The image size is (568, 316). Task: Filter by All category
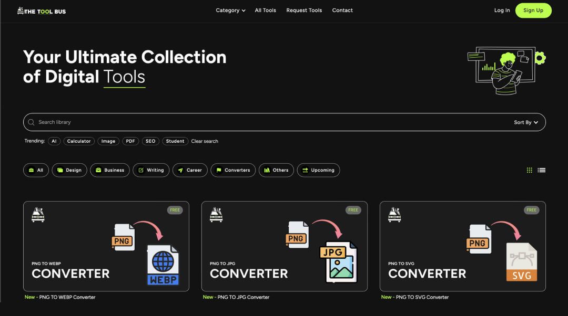(x=36, y=170)
